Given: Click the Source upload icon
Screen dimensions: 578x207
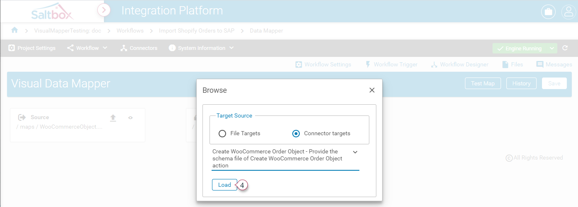Looking at the screenshot, I should (x=113, y=118).
